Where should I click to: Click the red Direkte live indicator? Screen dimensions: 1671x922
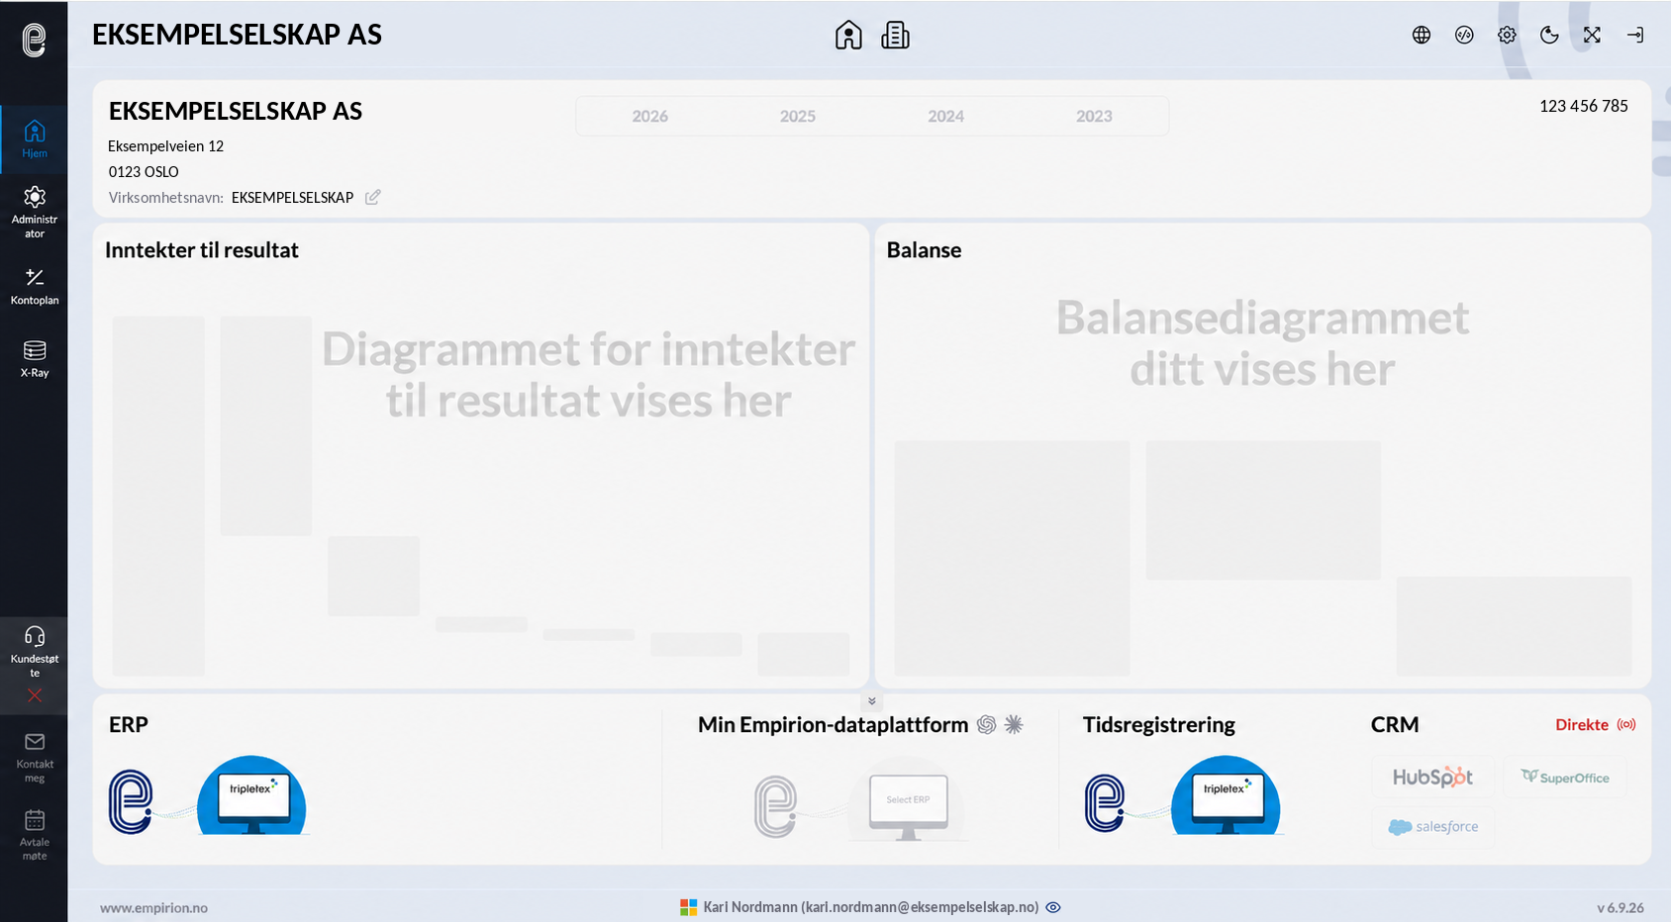(1595, 725)
